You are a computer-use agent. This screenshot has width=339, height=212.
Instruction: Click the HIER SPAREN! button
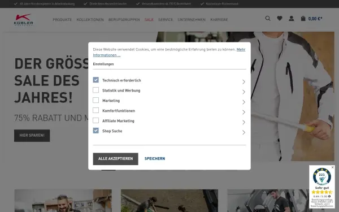click(32, 136)
